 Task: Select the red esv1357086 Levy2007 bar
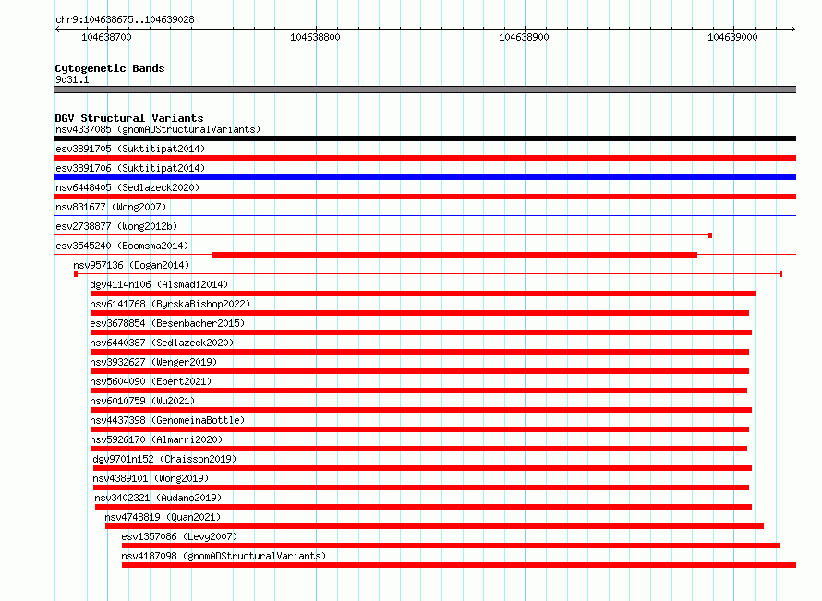pos(451,546)
